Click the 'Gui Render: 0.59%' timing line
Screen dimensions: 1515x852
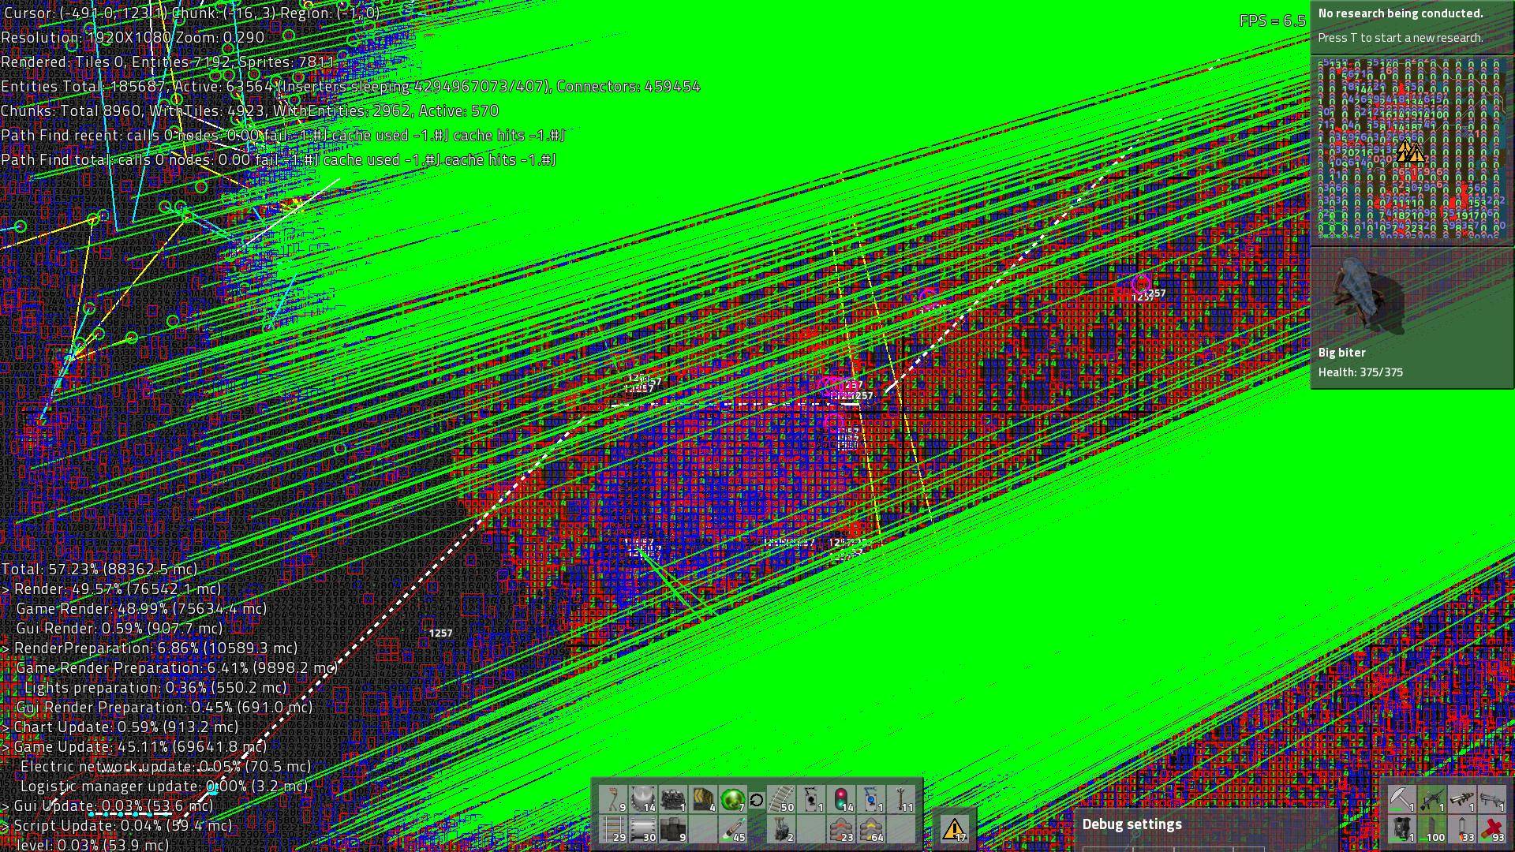pos(119,628)
